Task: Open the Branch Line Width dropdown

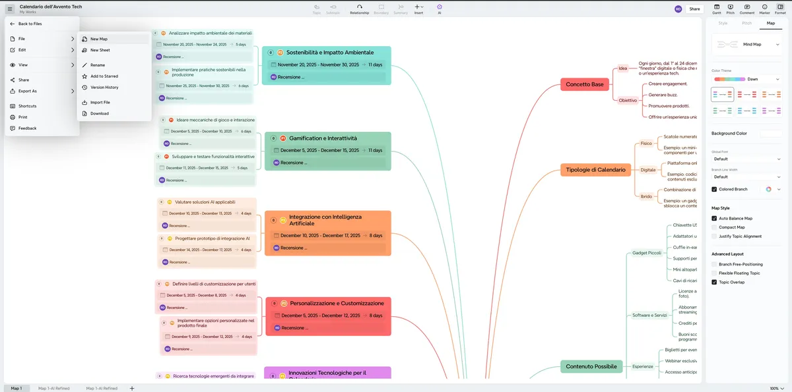Action: pos(748,177)
